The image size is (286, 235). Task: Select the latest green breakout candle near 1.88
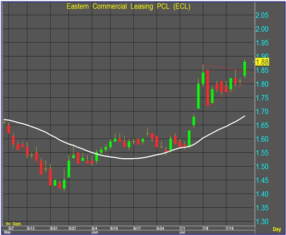click(x=245, y=69)
